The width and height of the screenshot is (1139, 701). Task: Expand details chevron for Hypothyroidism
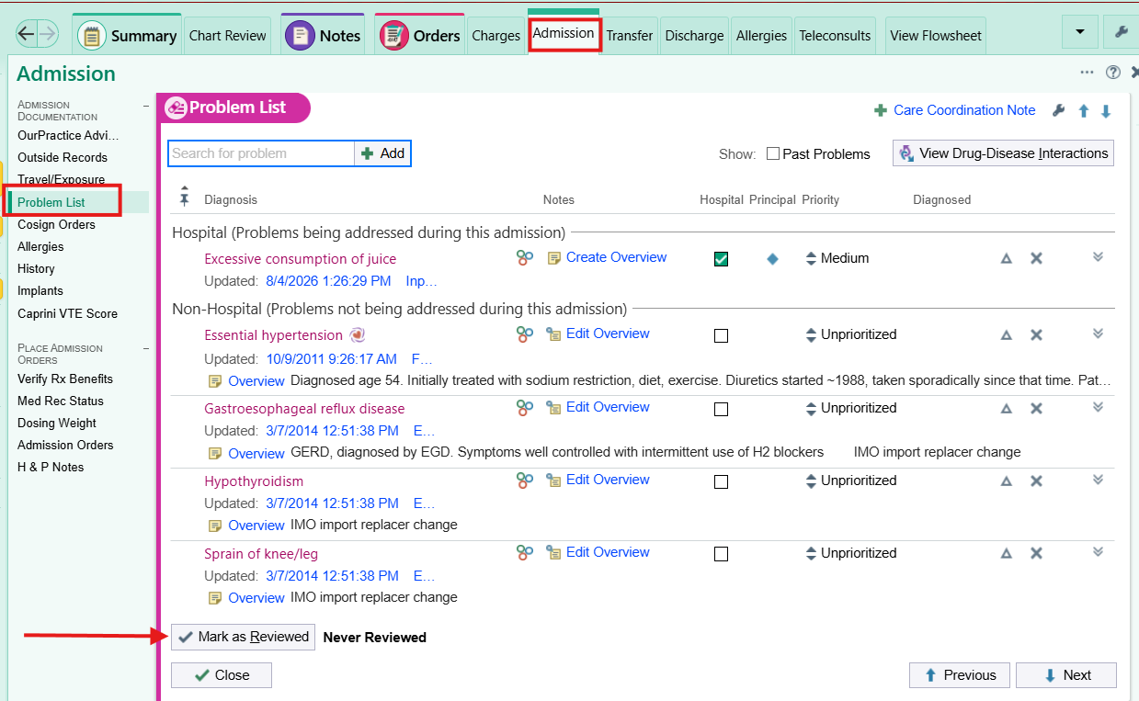point(1098,478)
